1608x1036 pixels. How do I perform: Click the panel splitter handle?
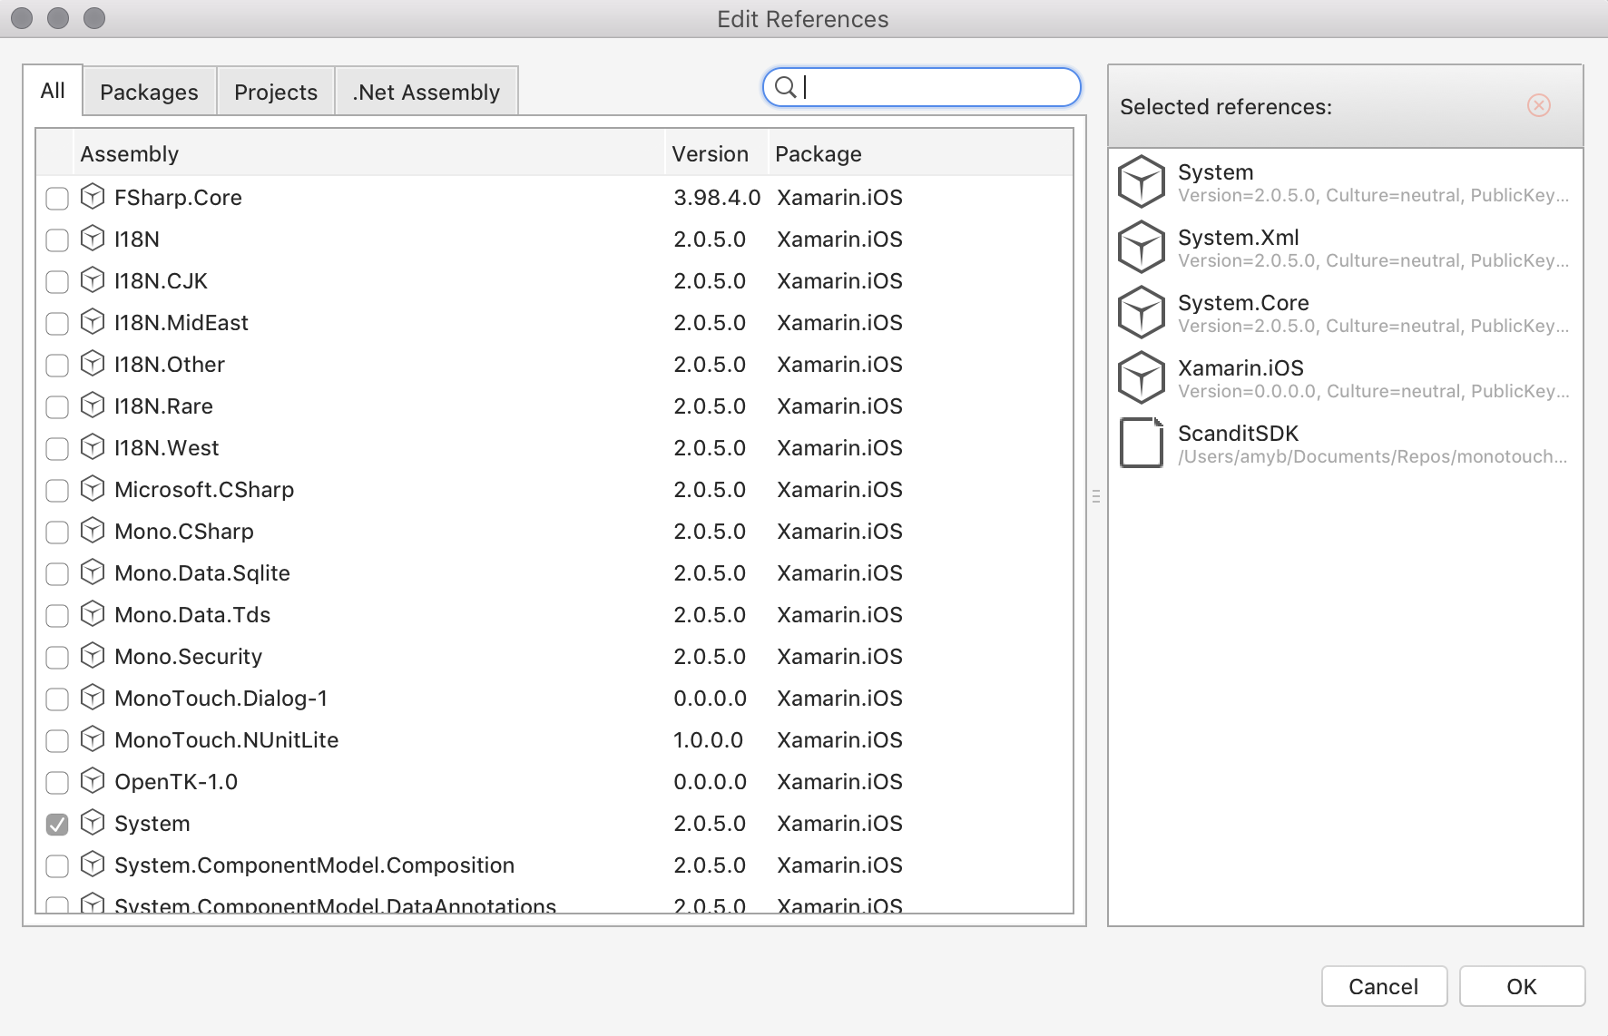click(1096, 496)
